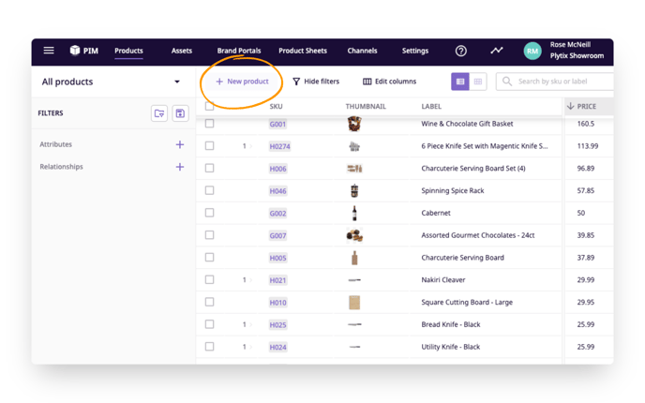Open the Spinning Spice Rack thumbnail
This screenshot has height=403, width=645.
(354, 191)
